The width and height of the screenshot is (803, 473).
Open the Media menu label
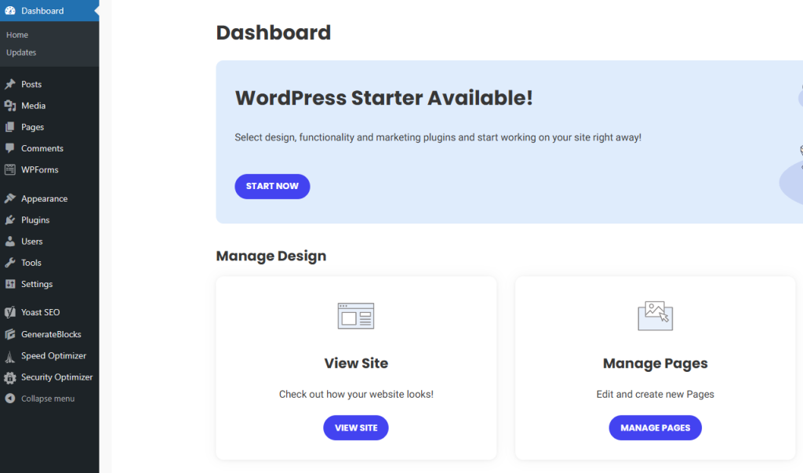click(33, 106)
